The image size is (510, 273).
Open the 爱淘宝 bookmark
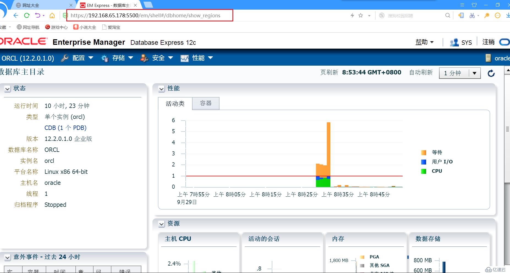pos(111,27)
